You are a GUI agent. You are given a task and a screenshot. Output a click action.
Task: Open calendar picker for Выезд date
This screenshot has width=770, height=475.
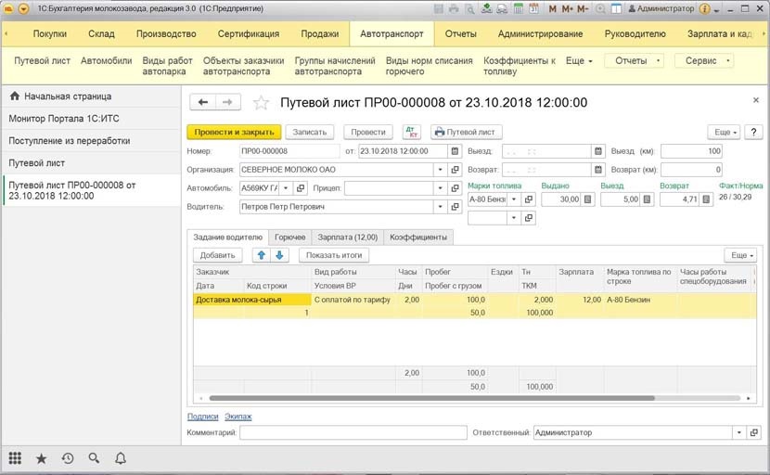(597, 151)
